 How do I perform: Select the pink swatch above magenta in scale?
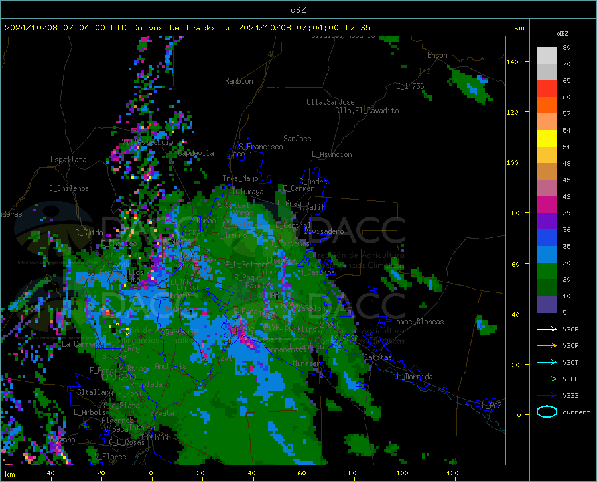[547, 188]
